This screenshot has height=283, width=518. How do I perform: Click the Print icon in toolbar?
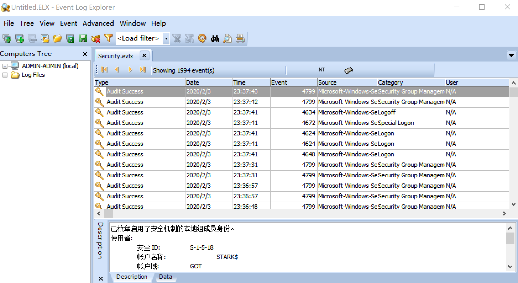pyautogui.click(x=240, y=38)
